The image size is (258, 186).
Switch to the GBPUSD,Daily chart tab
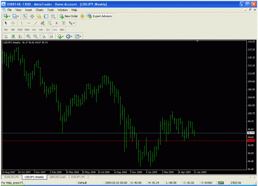(58, 177)
